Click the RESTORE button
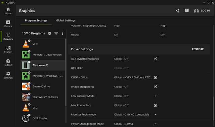The width and height of the screenshot is (215, 127). (x=198, y=49)
